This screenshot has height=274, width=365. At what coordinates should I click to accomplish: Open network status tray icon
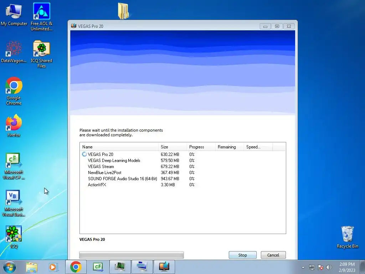[x=312, y=267]
